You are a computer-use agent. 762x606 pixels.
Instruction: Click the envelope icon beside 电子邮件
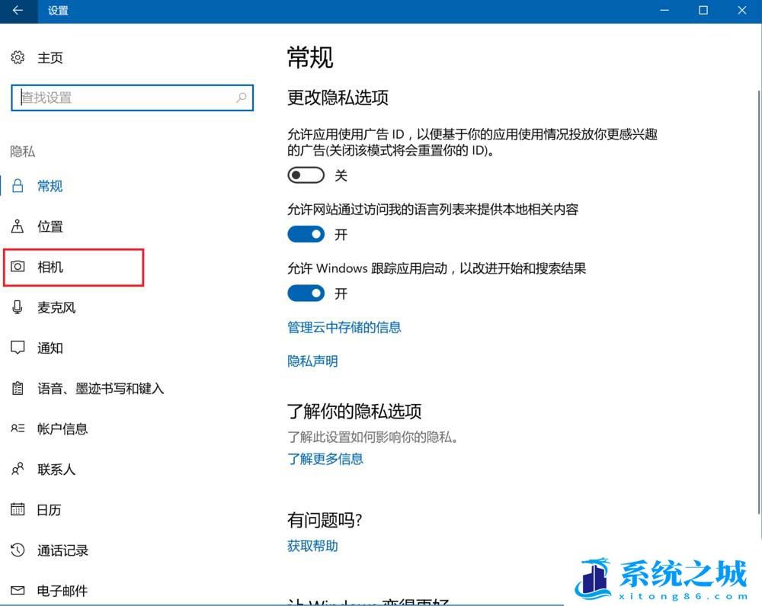[18, 591]
